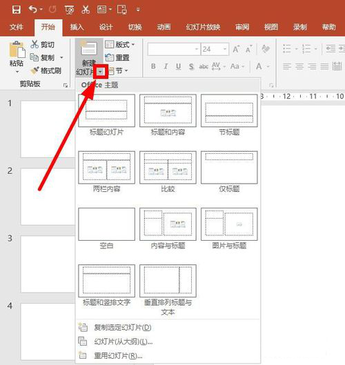Click the 粘贴 paste icon

[x=17, y=50]
